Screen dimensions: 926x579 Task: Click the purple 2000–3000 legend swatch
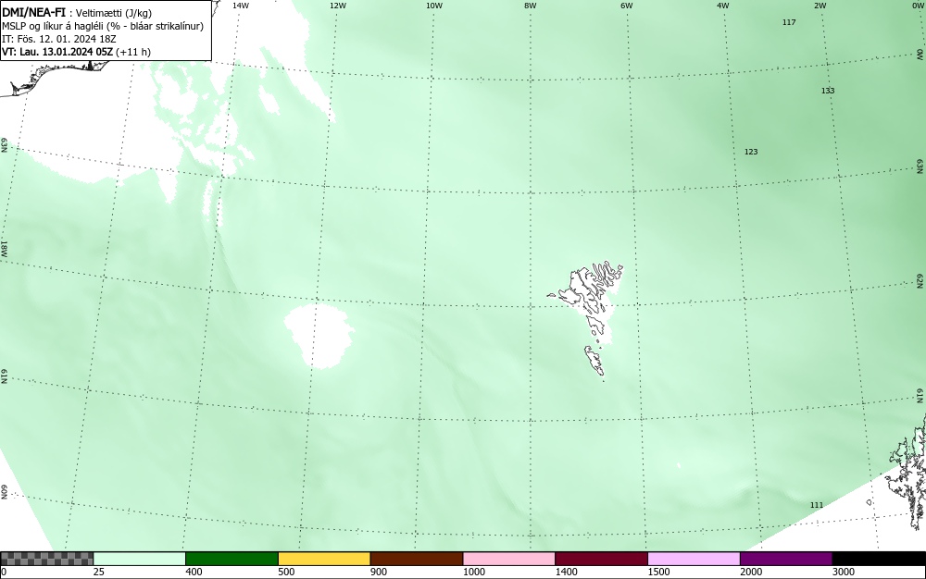click(786, 559)
